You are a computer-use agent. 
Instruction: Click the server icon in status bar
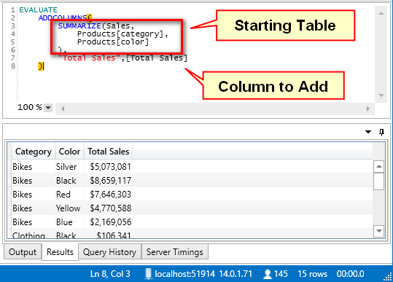click(x=148, y=274)
